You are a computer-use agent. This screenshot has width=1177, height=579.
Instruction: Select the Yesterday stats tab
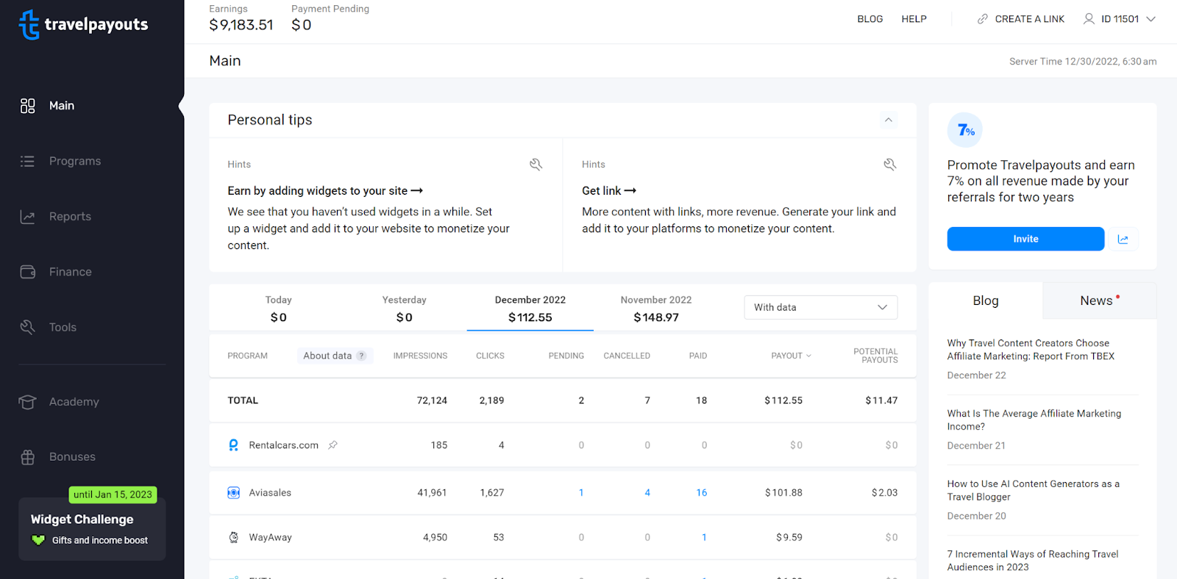405,309
